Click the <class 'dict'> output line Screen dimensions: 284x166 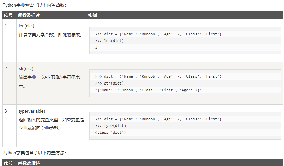(110, 132)
